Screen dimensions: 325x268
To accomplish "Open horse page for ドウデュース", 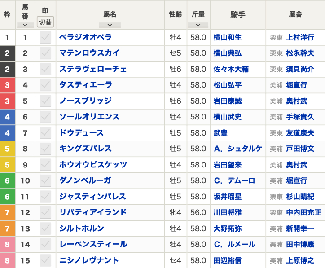I will click(81, 132).
